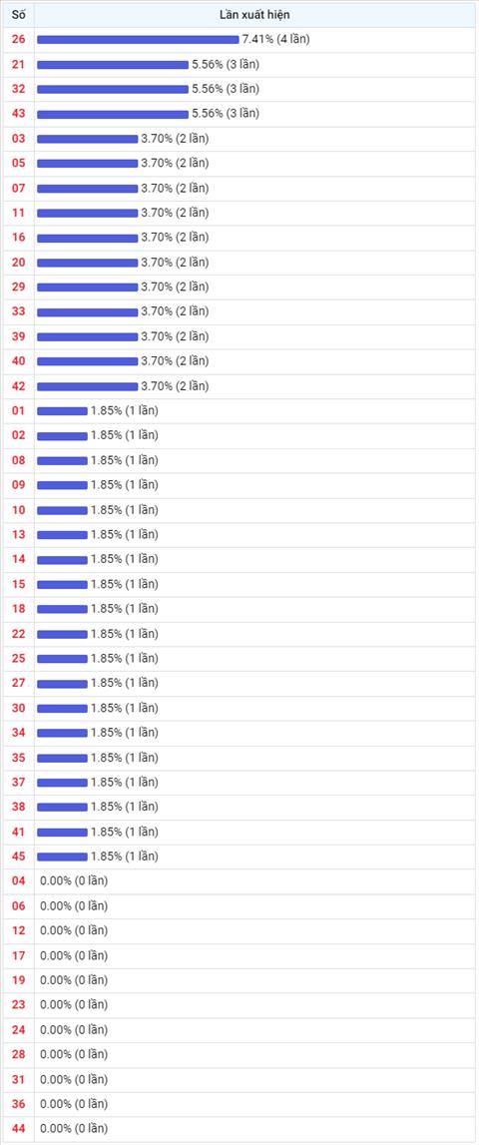Select number 16 in the Số column
Viewport: 479px width, 1145px height.
pos(18,238)
